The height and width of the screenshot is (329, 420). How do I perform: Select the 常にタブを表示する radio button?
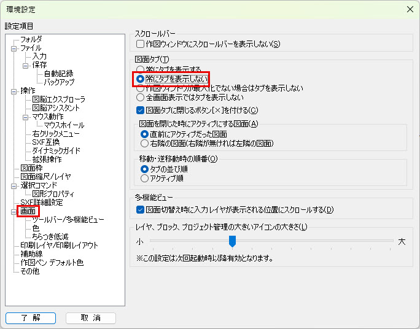(x=141, y=69)
